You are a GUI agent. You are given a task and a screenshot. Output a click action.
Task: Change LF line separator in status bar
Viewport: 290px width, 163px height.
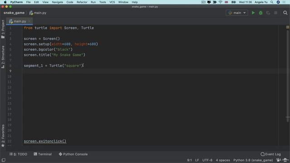197,160
